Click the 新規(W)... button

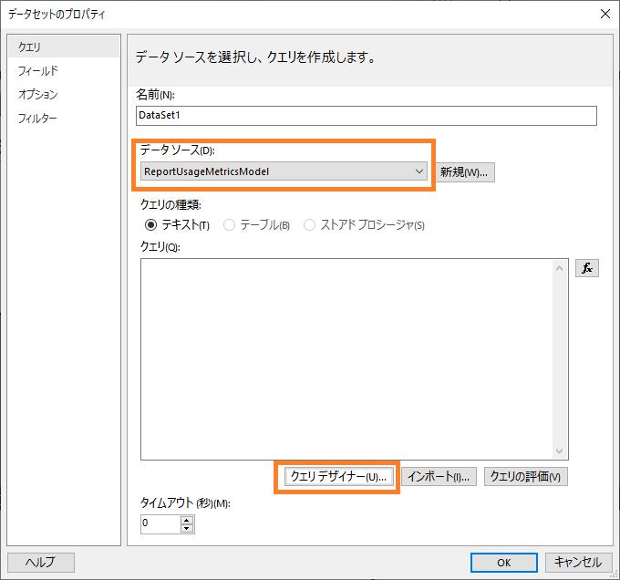click(x=465, y=172)
